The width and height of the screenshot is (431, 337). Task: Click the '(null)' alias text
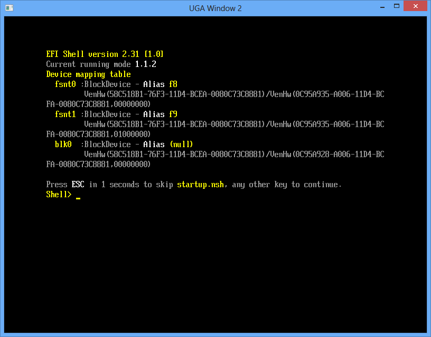pos(181,144)
